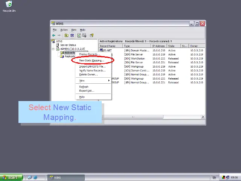Click the Start button
Image resolution: width=241 pixels, height=181 pixels.
[x=11, y=178]
